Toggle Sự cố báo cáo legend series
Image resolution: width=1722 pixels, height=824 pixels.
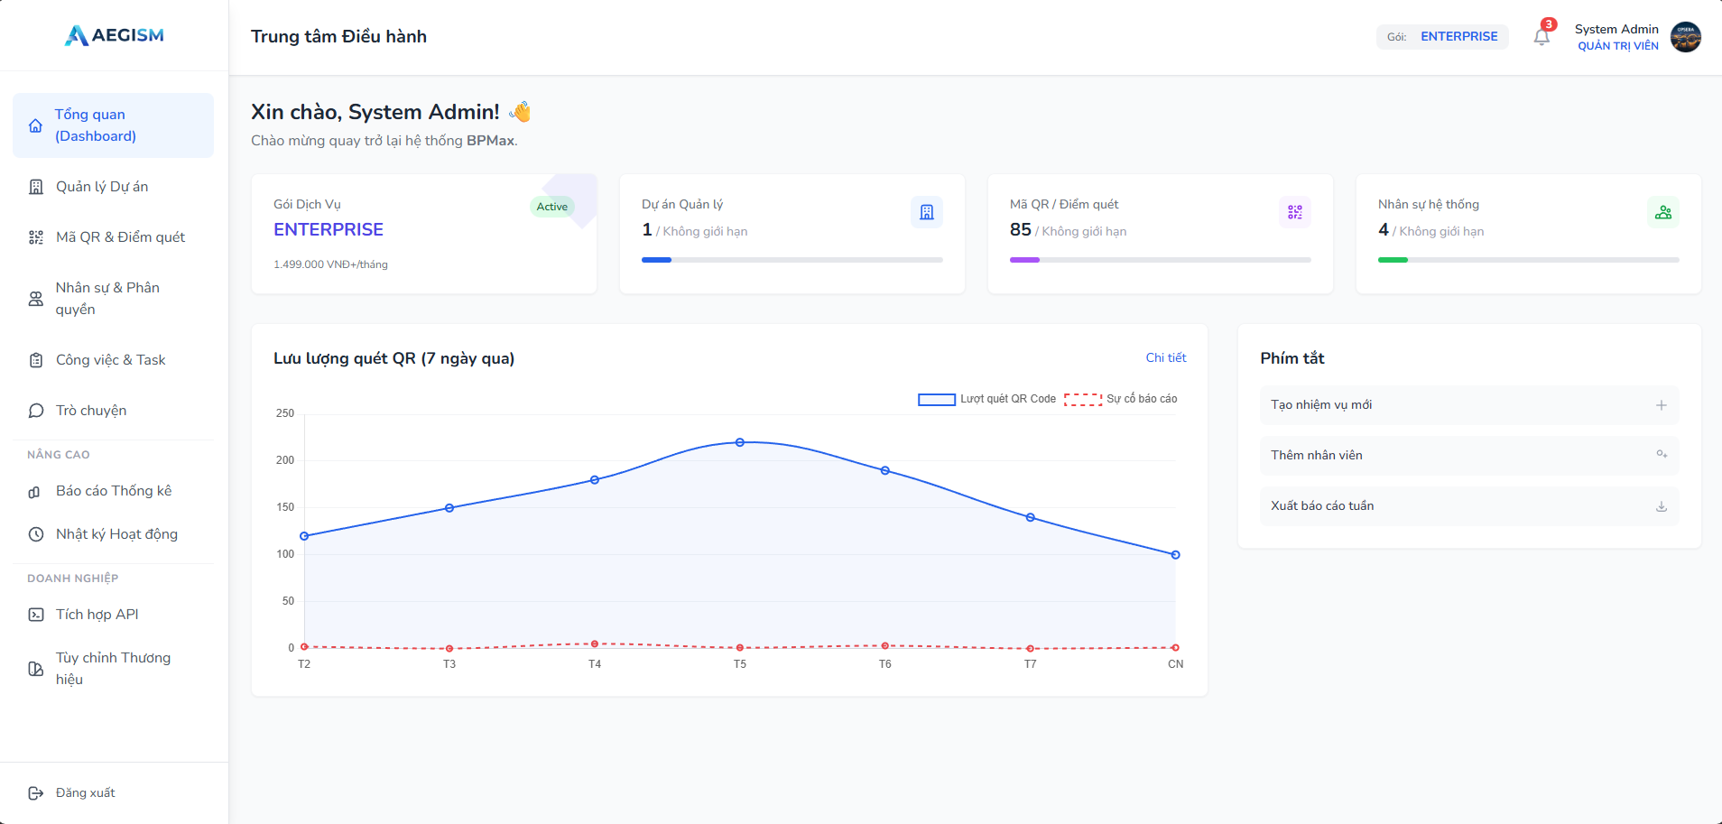1120,399
